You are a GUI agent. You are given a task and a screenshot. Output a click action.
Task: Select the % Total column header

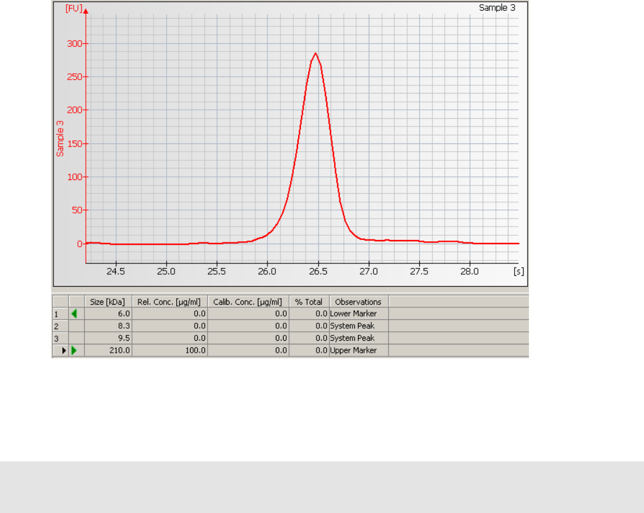tap(309, 302)
